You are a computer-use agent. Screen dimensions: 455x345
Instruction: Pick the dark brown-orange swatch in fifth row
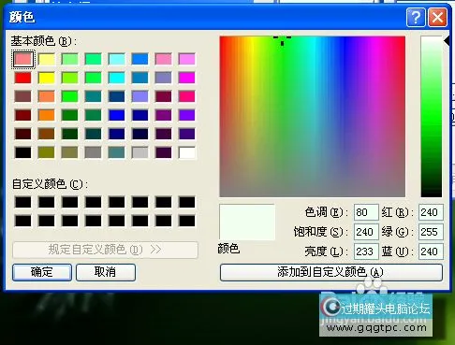[x=47, y=134]
